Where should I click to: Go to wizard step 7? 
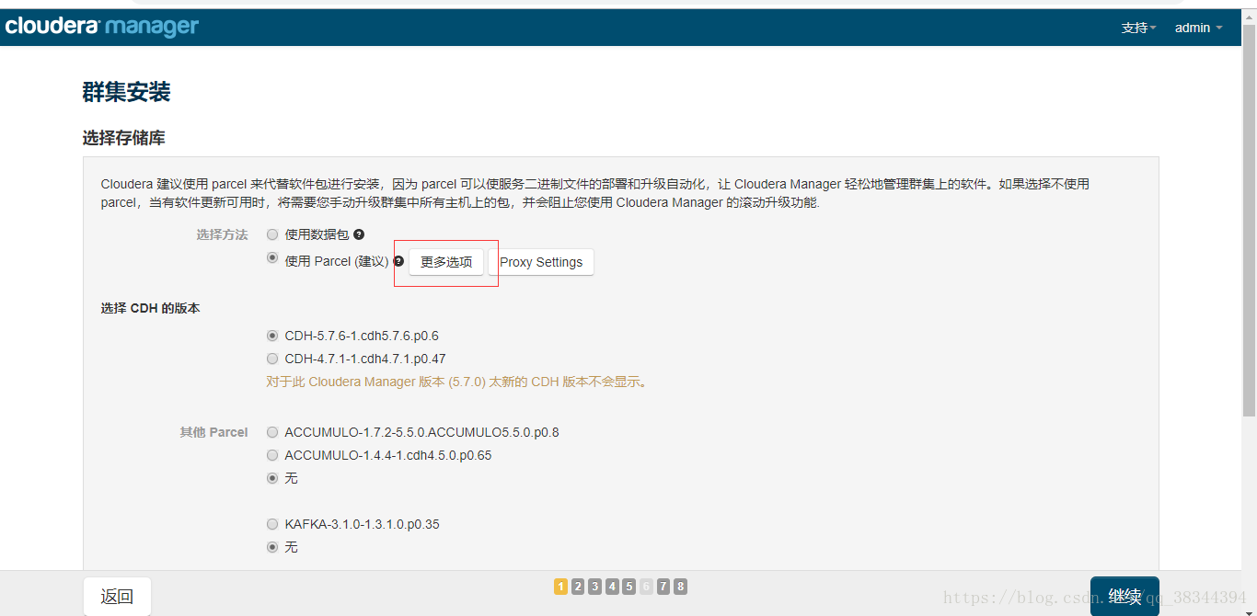tap(663, 587)
